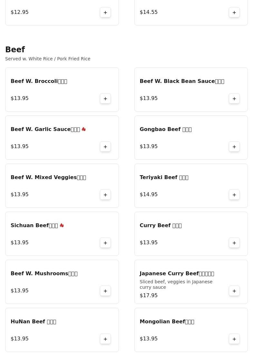Add Beef W. Mushrooms to cart
The width and height of the screenshot is (253, 353).
(105, 291)
